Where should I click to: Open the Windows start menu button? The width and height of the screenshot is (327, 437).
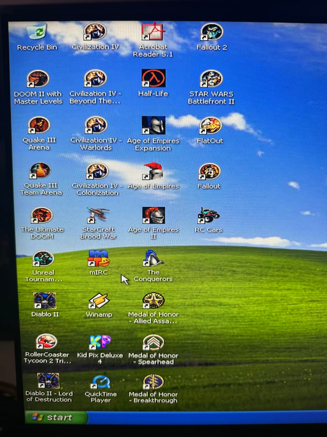pyautogui.click(x=56, y=417)
